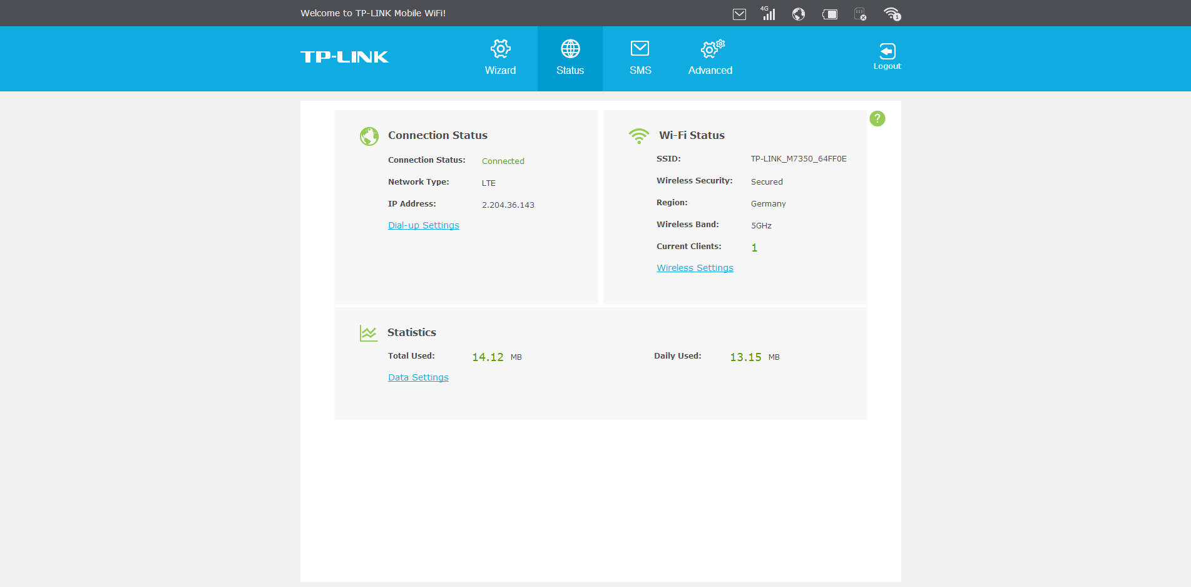Click the globe internet status icon in top bar
1191x587 pixels.
pos(798,14)
